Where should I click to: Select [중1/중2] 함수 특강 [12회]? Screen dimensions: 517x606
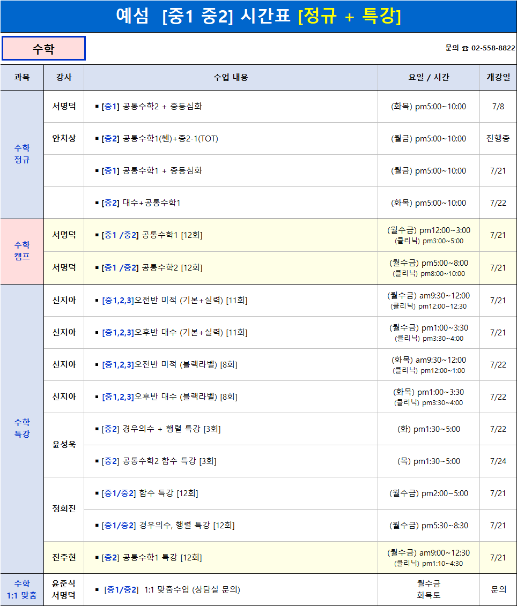point(146,493)
